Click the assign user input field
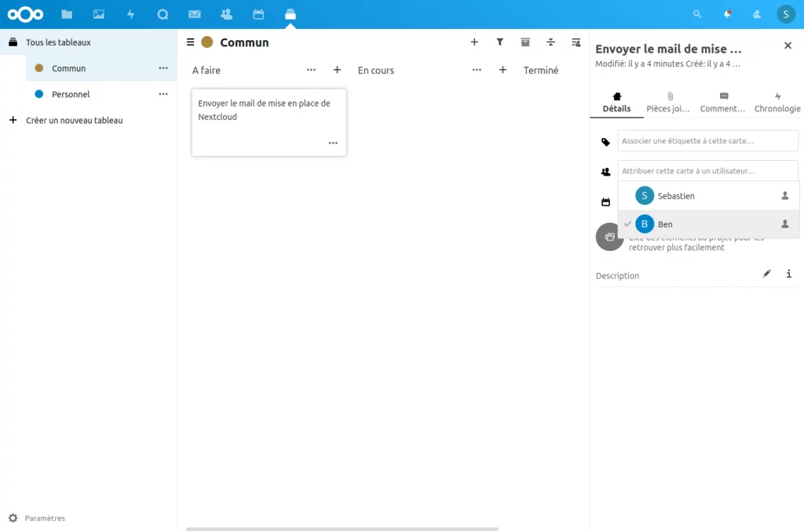 coord(707,170)
